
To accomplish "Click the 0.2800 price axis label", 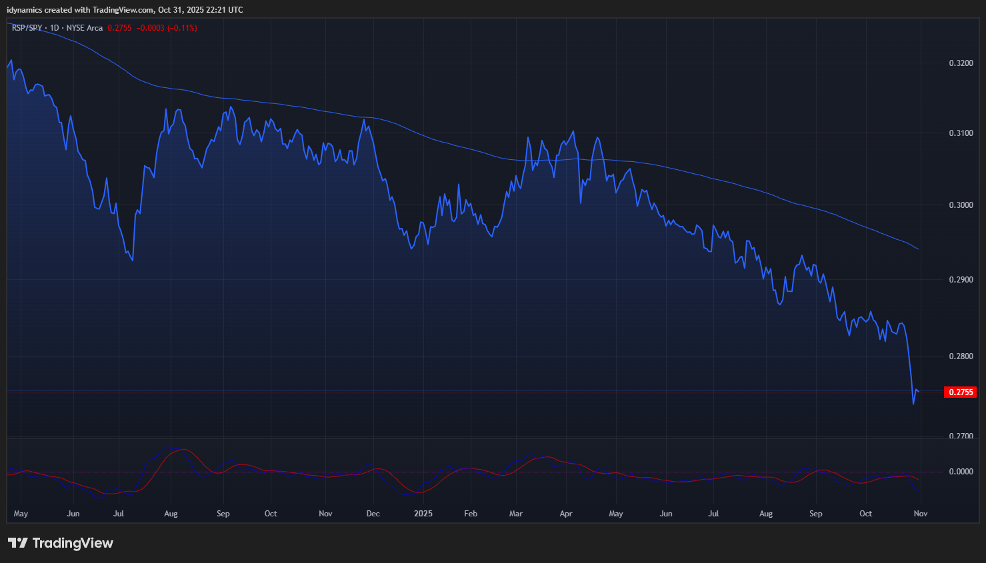I will pyautogui.click(x=961, y=356).
